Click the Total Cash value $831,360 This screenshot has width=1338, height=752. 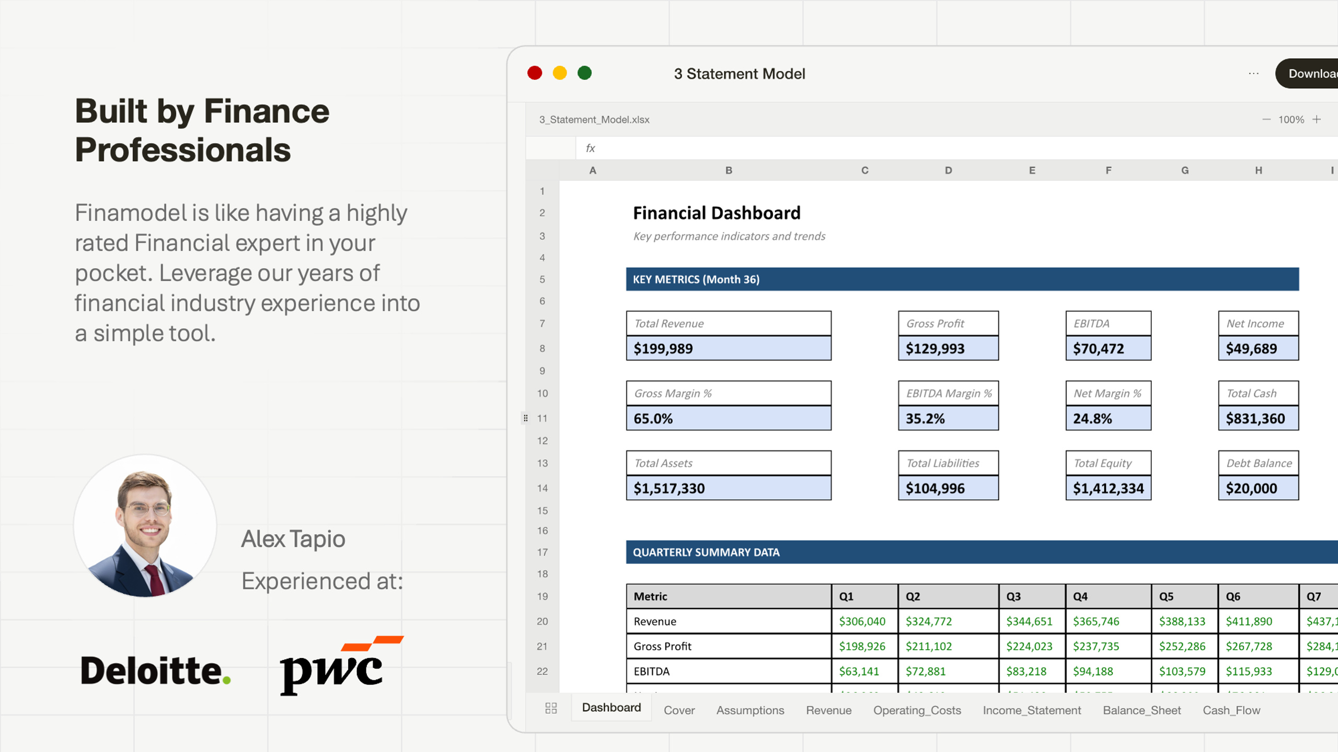click(x=1259, y=418)
